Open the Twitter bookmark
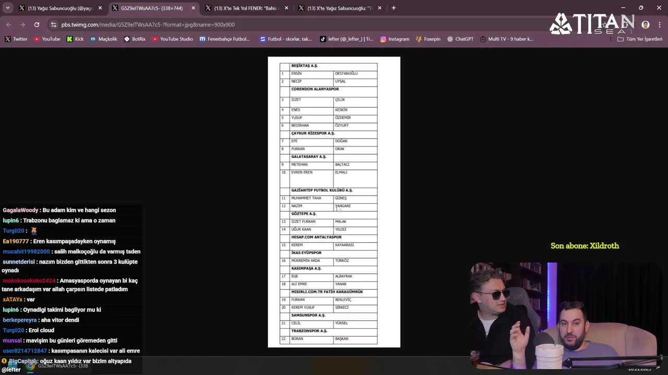Viewport: 668px width, 375px height. pos(16,39)
